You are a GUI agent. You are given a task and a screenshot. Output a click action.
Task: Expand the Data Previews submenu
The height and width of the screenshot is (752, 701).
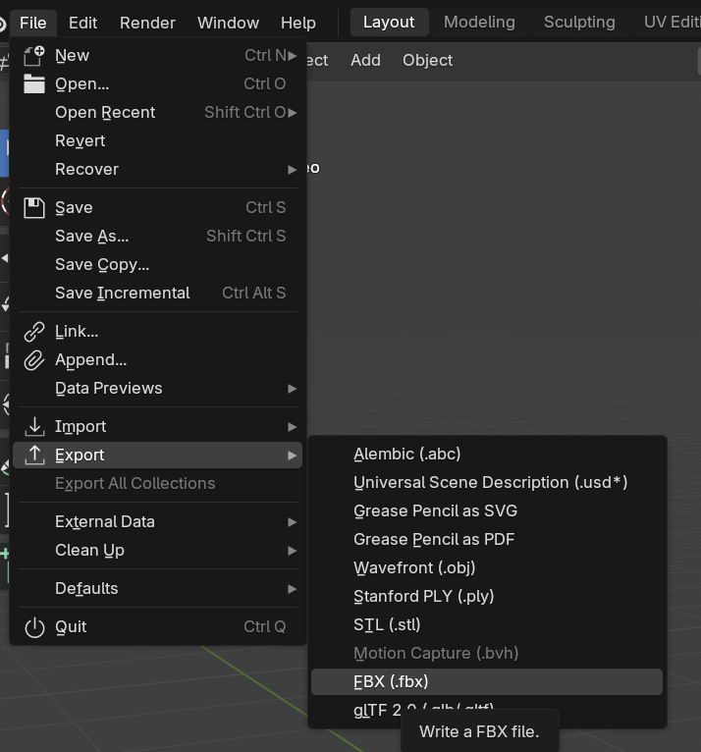pyautogui.click(x=158, y=389)
